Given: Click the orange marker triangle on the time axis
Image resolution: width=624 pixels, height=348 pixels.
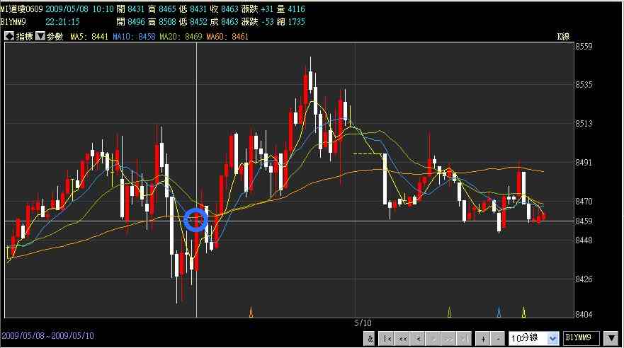Looking at the screenshot, I should click(x=251, y=312).
